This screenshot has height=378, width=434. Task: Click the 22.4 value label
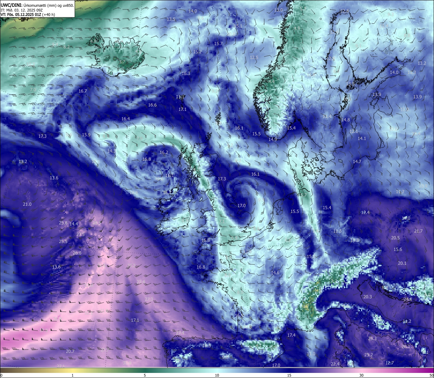tap(335, 364)
